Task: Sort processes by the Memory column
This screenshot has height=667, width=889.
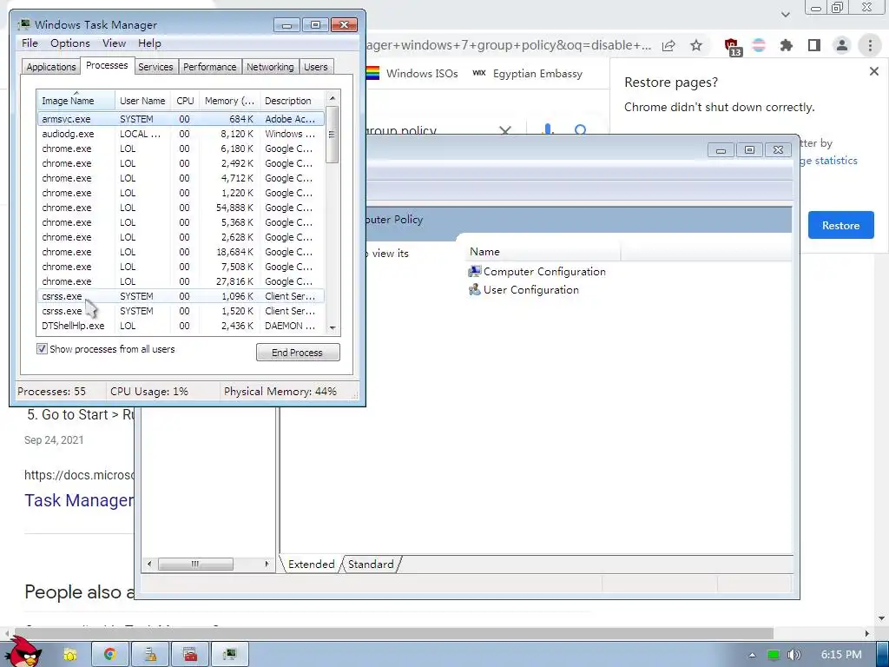Action: (x=229, y=101)
